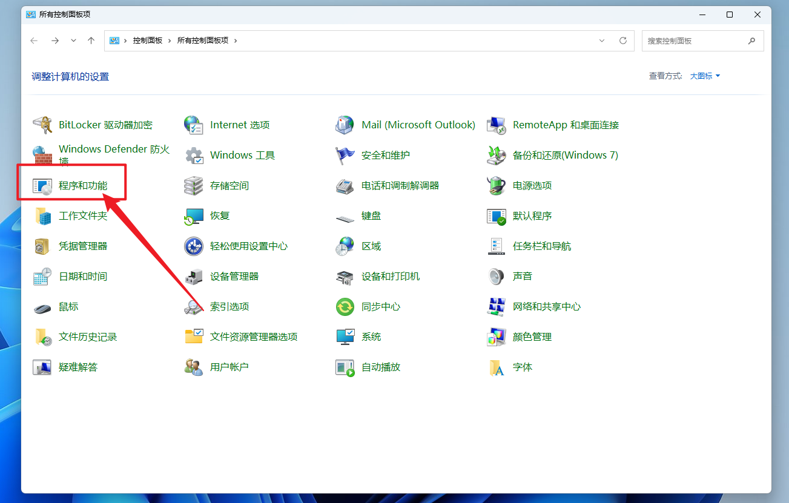Open the 工作文件夹 icon

tap(42, 216)
